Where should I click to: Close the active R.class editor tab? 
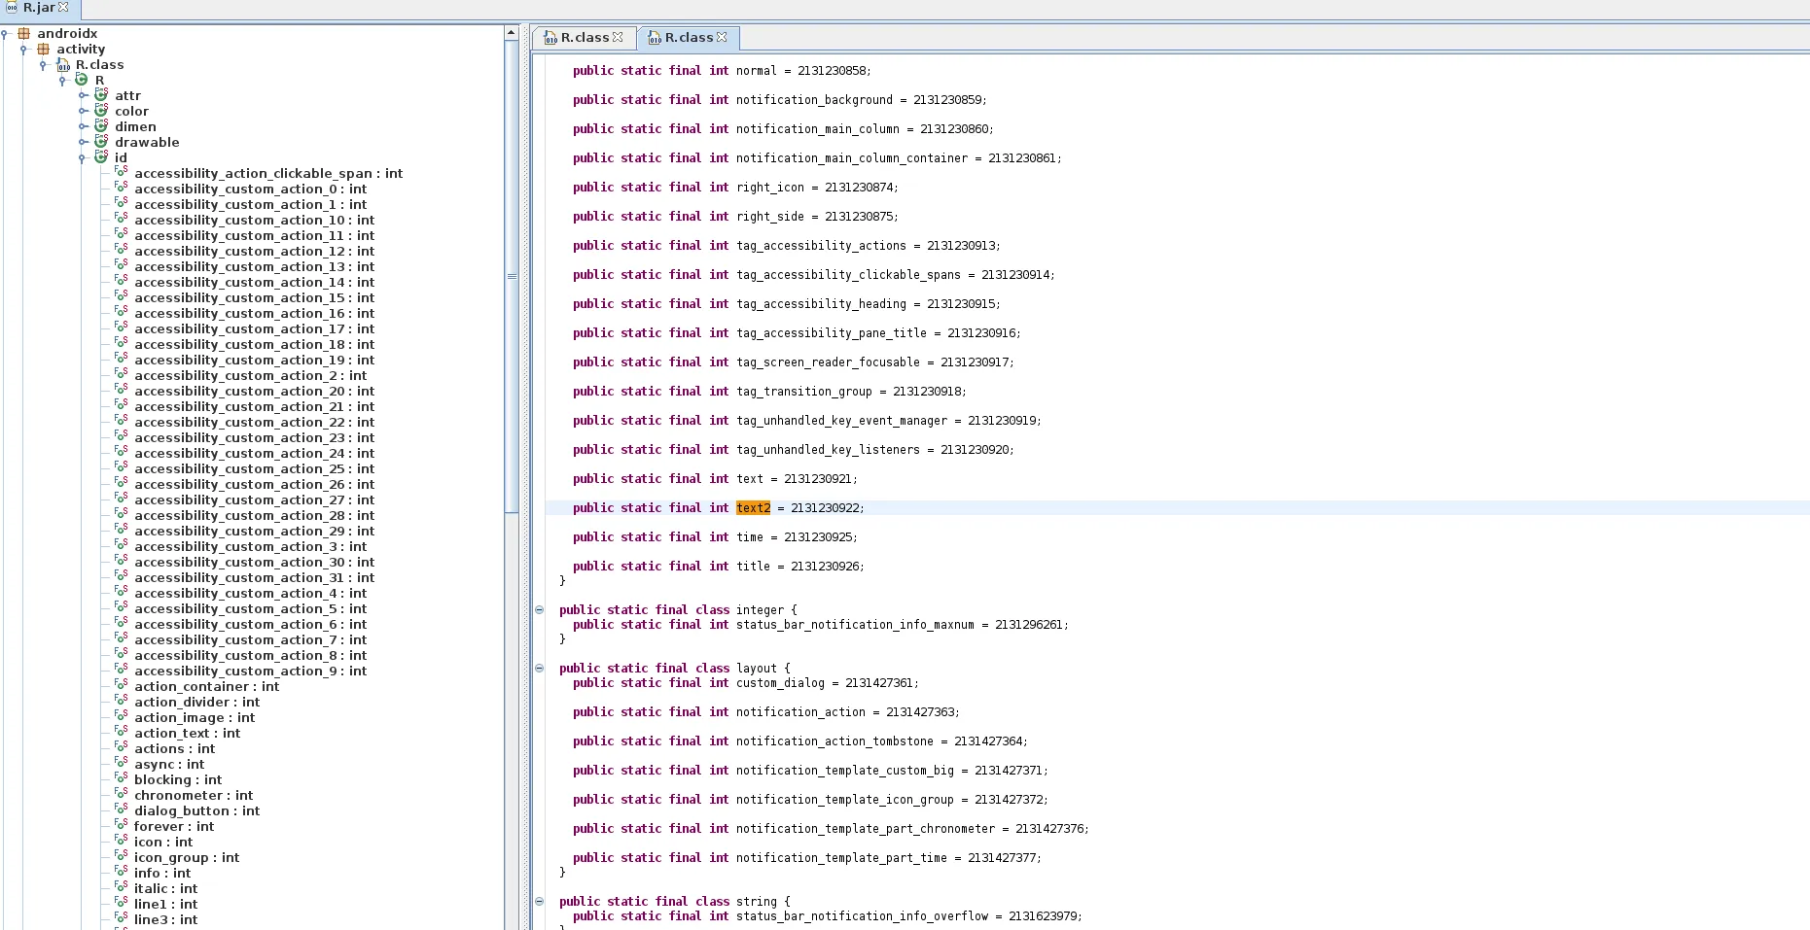point(722,37)
